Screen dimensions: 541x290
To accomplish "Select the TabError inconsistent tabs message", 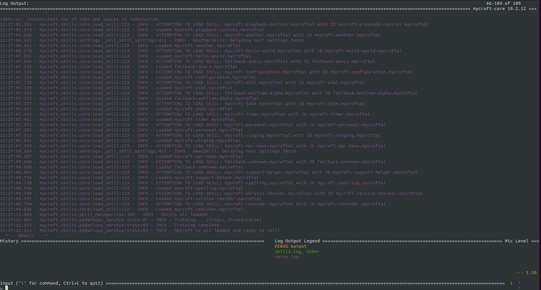I will [x=79, y=19].
